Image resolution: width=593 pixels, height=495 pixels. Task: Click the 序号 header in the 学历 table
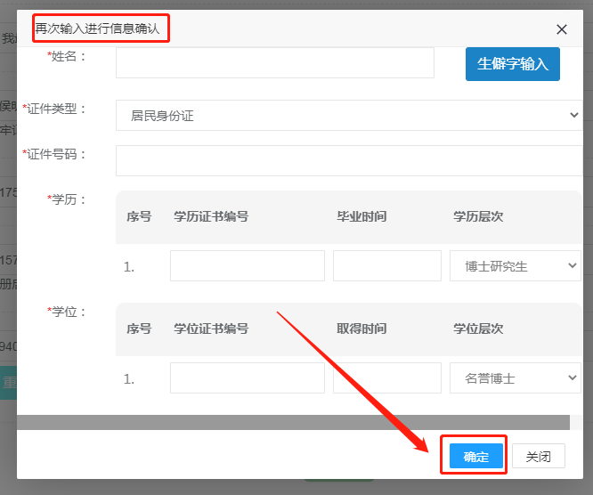click(x=139, y=216)
